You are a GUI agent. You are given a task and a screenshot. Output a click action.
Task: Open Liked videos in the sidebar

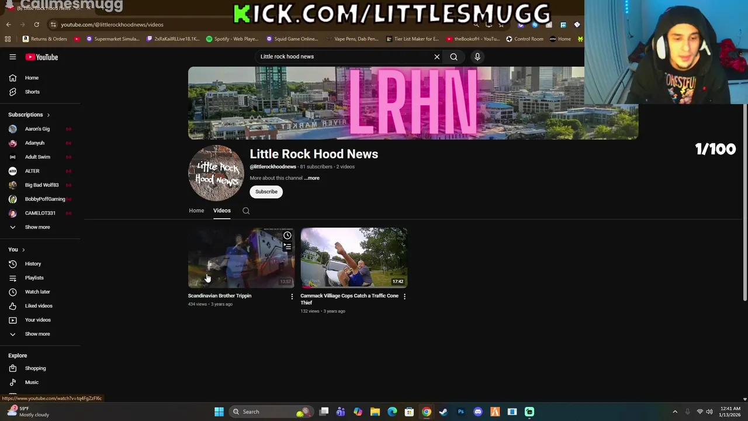39,306
